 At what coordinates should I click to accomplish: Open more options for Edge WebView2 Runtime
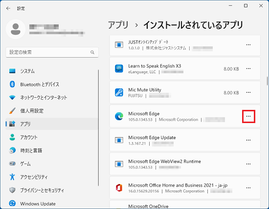click(x=248, y=164)
